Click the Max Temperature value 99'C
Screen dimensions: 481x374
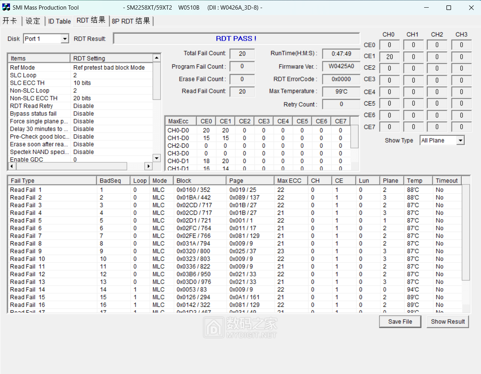341,91
